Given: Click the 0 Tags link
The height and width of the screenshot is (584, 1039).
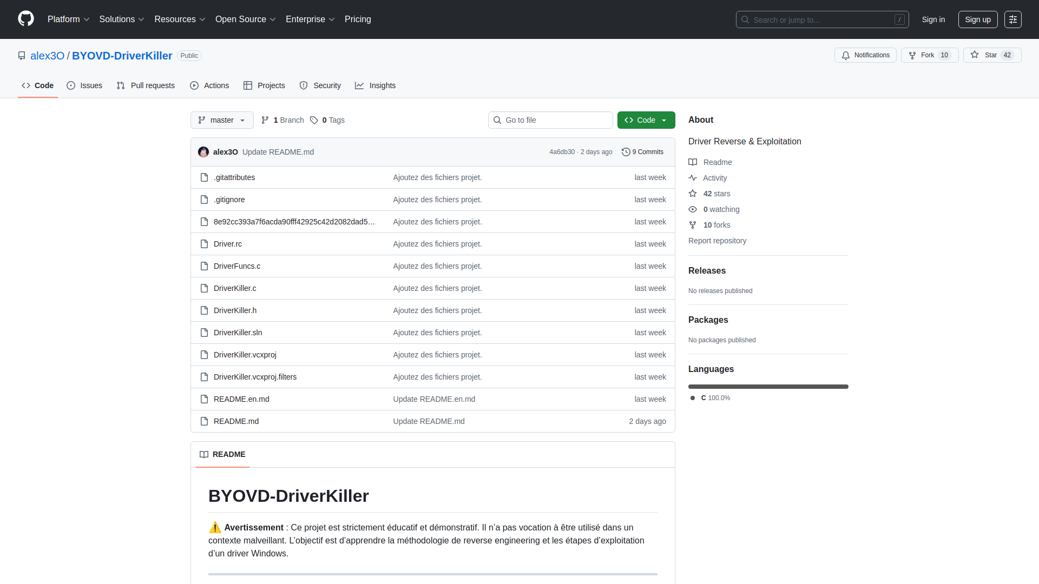Looking at the screenshot, I should point(327,120).
